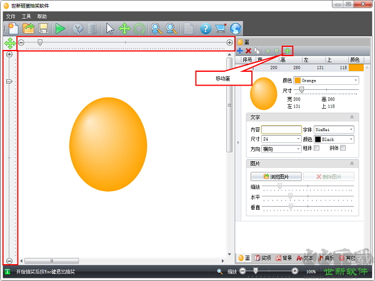Viewport: 375px width, 281px height.
Task: Click the New file toolbar icon
Action: click(13, 28)
